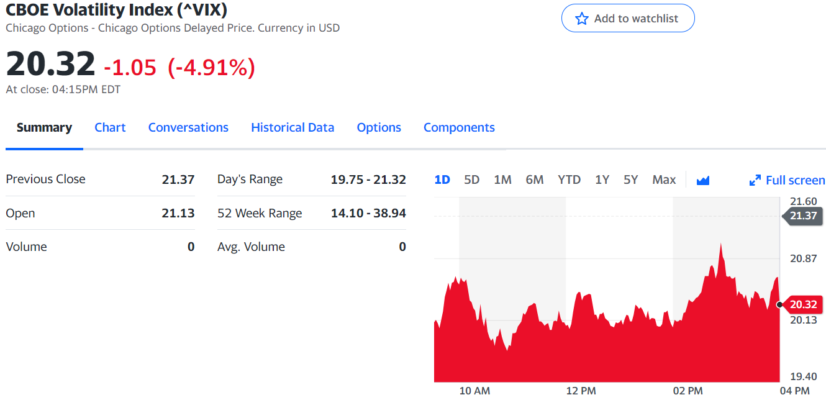Select the Components tab

point(459,127)
